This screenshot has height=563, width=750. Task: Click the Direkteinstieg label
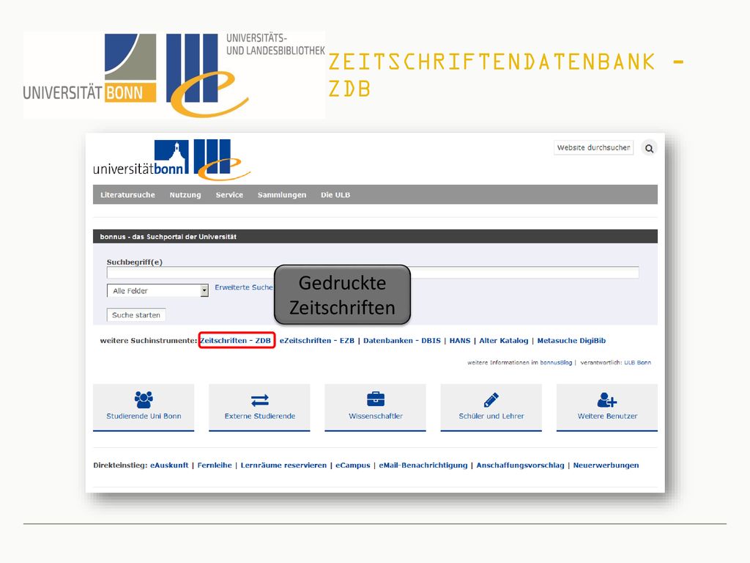(x=120, y=465)
